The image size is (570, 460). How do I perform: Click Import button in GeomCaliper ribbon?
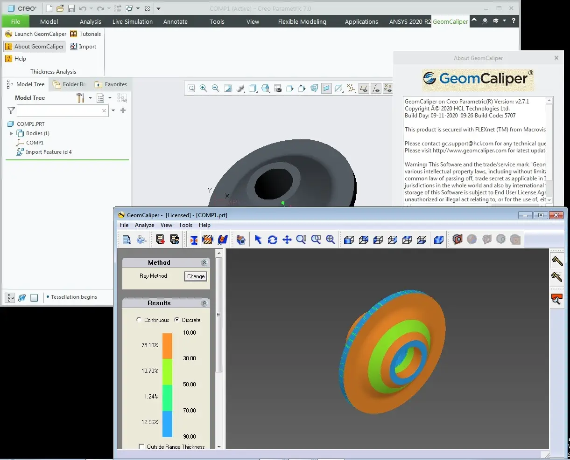[x=83, y=46]
